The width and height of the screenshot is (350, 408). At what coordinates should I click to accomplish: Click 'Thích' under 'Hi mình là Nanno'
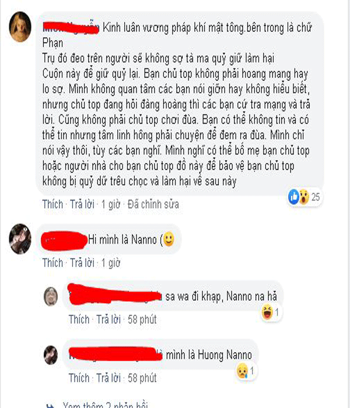pyautogui.click(x=53, y=263)
